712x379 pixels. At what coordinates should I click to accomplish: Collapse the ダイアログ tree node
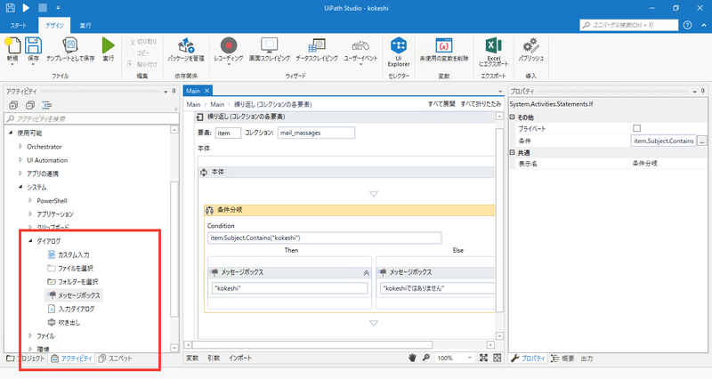click(30, 240)
